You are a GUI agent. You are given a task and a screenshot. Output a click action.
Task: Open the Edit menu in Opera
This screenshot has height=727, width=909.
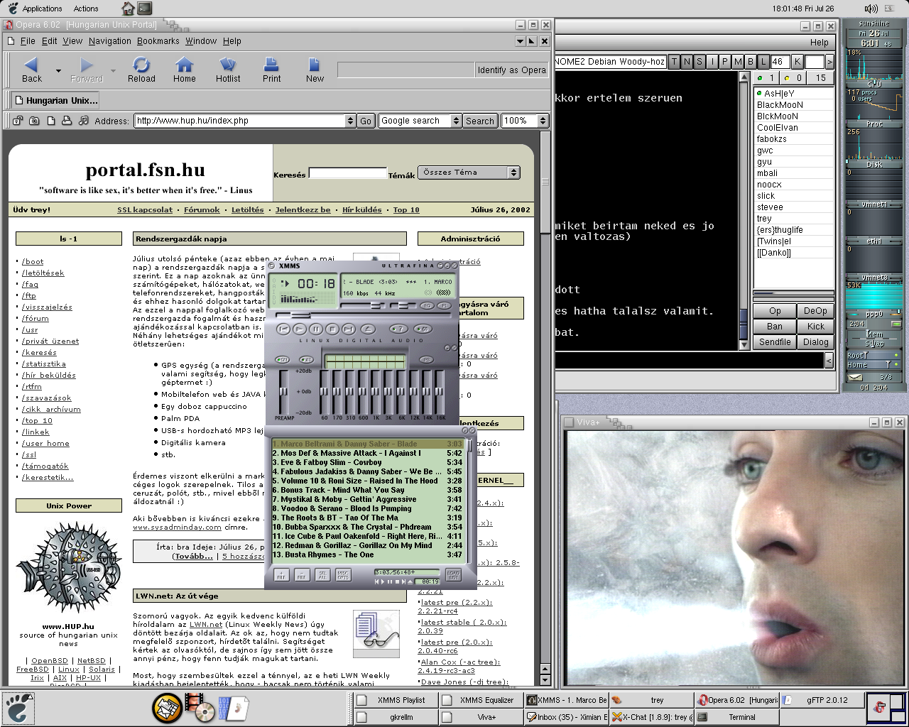[x=50, y=41]
